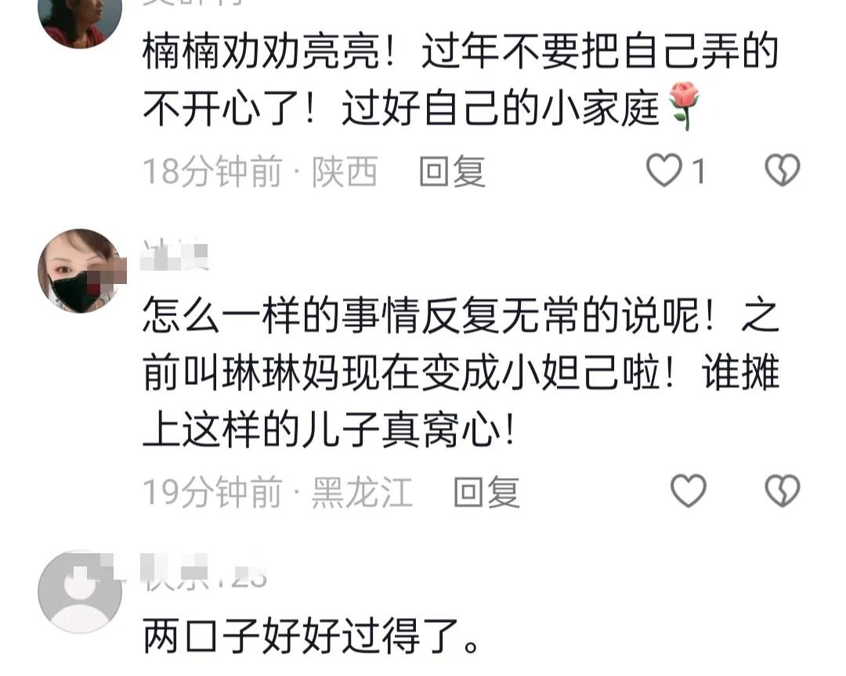The width and height of the screenshot is (846, 676).
Task: Open the top commenter's avatar in red clothing
Action: click(80, 22)
